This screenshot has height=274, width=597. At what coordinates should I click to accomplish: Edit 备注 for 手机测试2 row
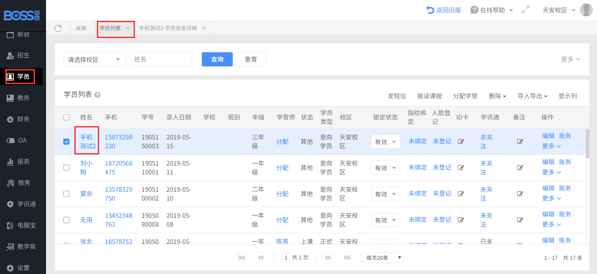520,142
